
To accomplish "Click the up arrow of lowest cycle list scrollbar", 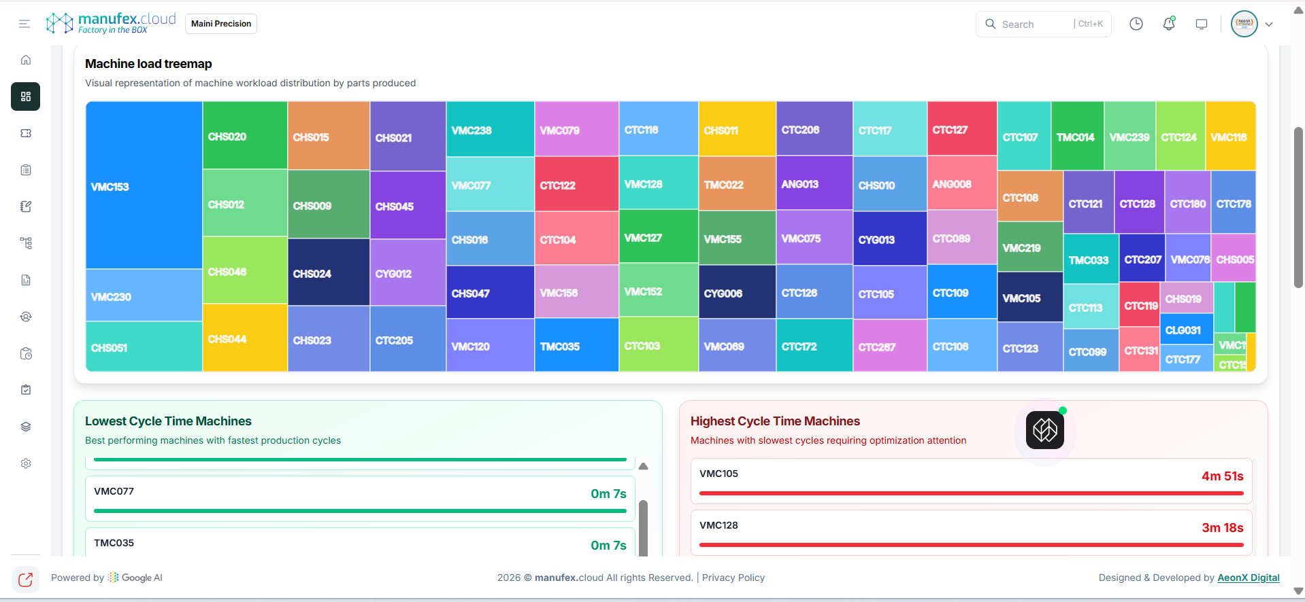I will pos(643,466).
